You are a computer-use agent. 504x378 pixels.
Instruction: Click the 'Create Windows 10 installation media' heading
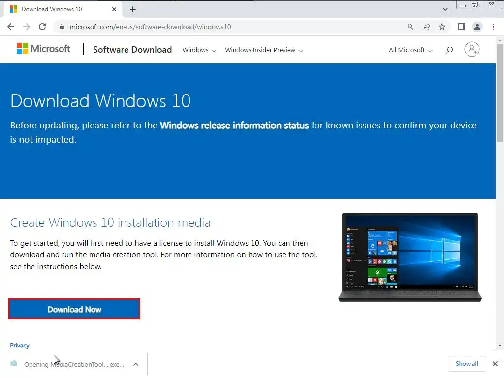pos(110,222)
